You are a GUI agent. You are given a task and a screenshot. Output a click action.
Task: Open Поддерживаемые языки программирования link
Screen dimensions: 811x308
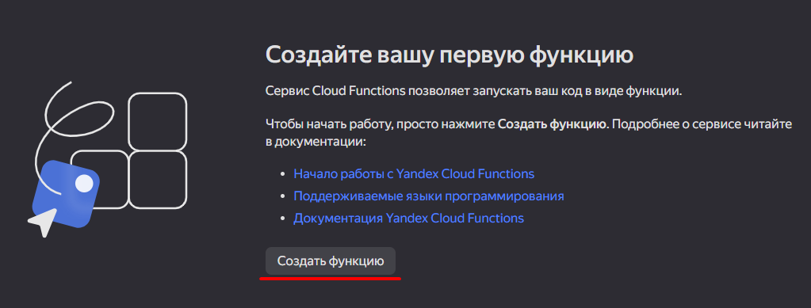(x=429, y=196)
